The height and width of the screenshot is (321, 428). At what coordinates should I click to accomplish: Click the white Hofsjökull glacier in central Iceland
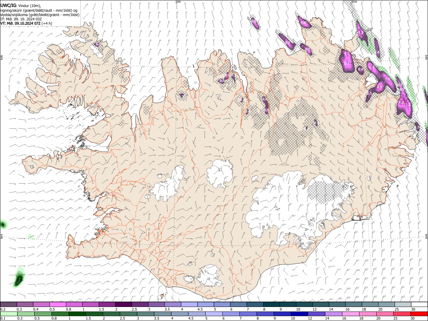(220, 174)
